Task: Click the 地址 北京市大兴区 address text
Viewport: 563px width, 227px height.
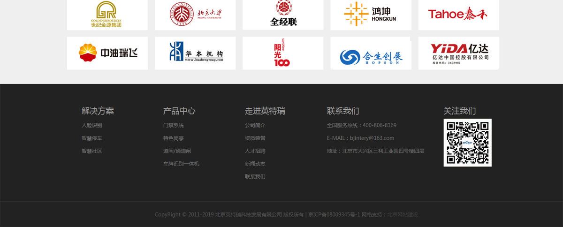Action: click(x=376, y=151)
